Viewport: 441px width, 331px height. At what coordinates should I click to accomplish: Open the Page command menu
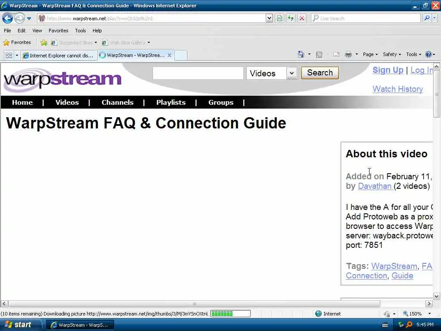370,54
